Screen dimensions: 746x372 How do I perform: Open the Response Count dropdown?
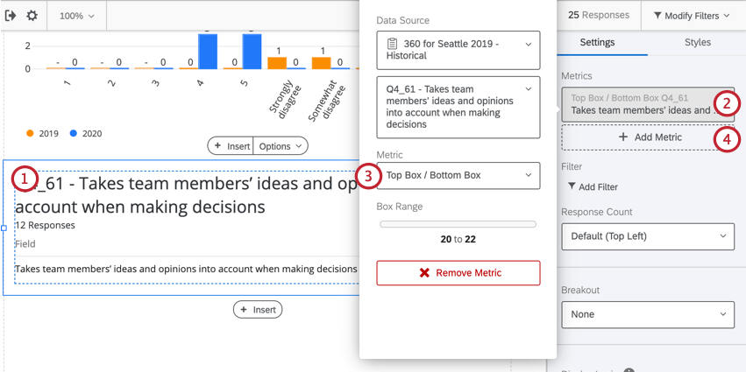pyautogui.click(x=648, y=235)
